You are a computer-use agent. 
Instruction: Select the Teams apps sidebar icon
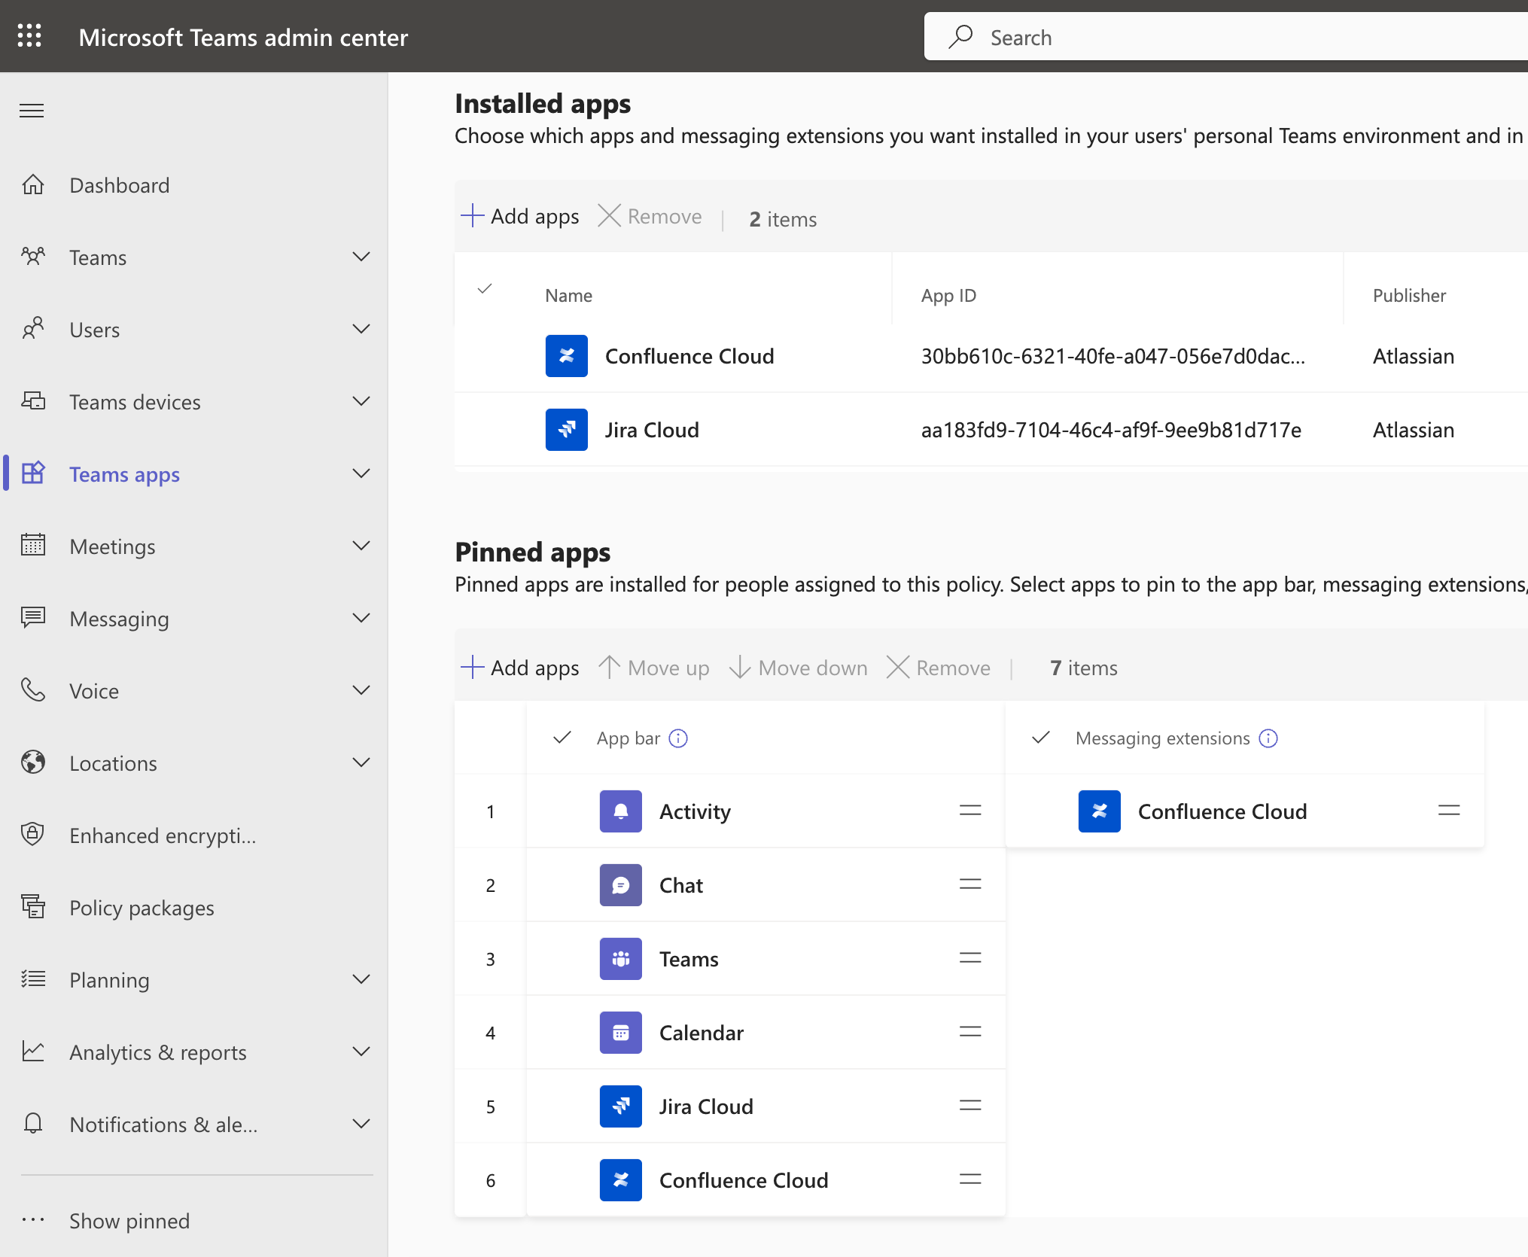tap(33, 473)
